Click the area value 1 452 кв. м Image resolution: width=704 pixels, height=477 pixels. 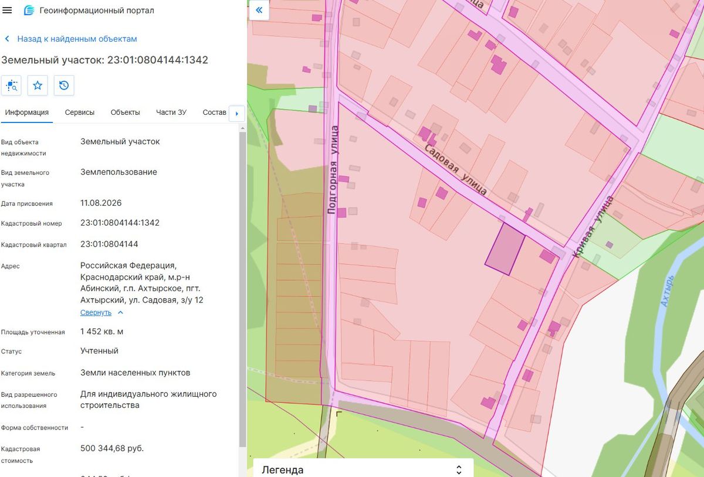(x=101, y=332)
